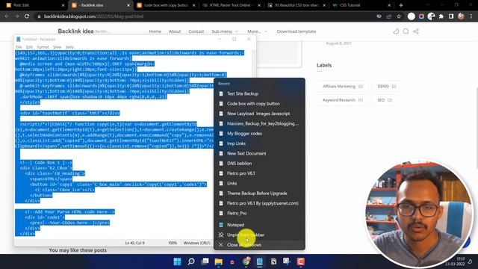This screenshot has height=269, width=478.
Task: Switch to CSS Tutorial tab
Action: click(361, 5)
